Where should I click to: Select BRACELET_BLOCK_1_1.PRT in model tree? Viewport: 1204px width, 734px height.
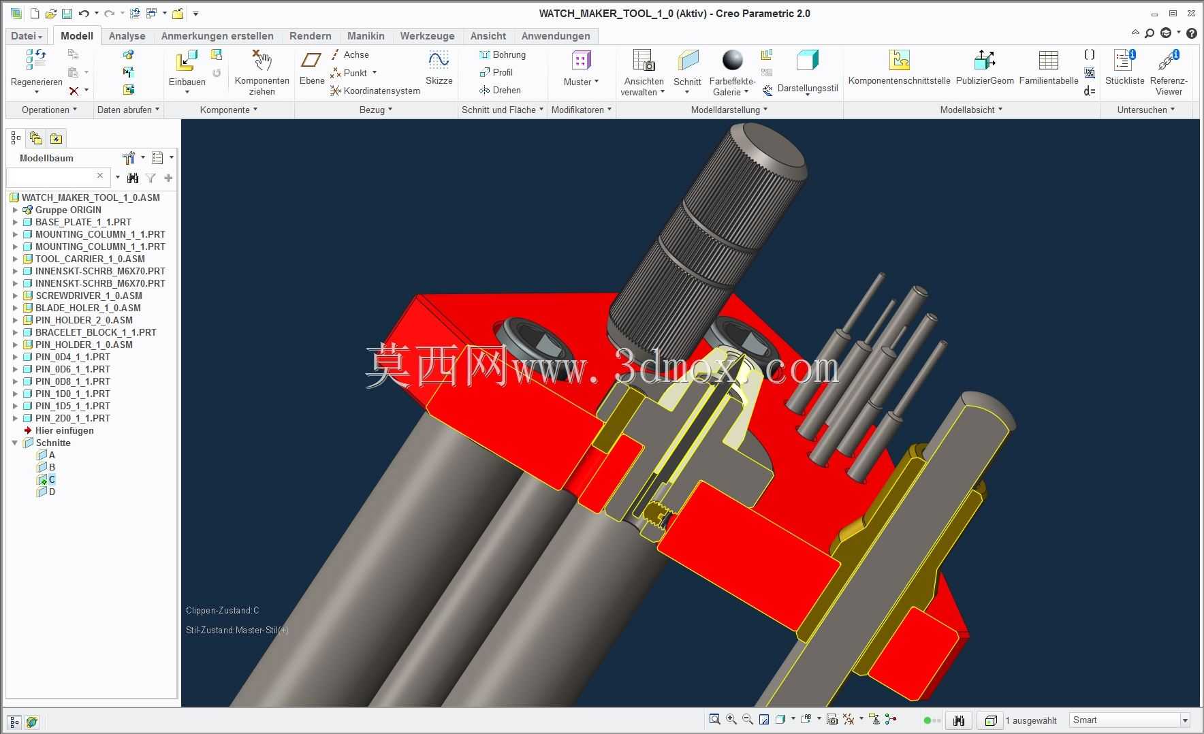[96, 332]
